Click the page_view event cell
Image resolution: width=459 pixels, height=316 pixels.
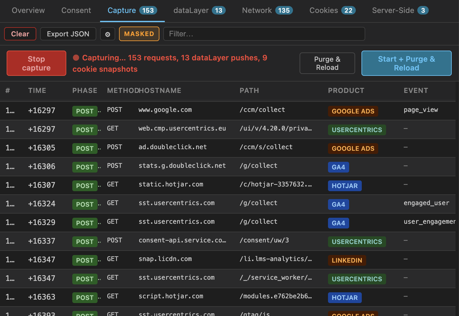(421, 110)
